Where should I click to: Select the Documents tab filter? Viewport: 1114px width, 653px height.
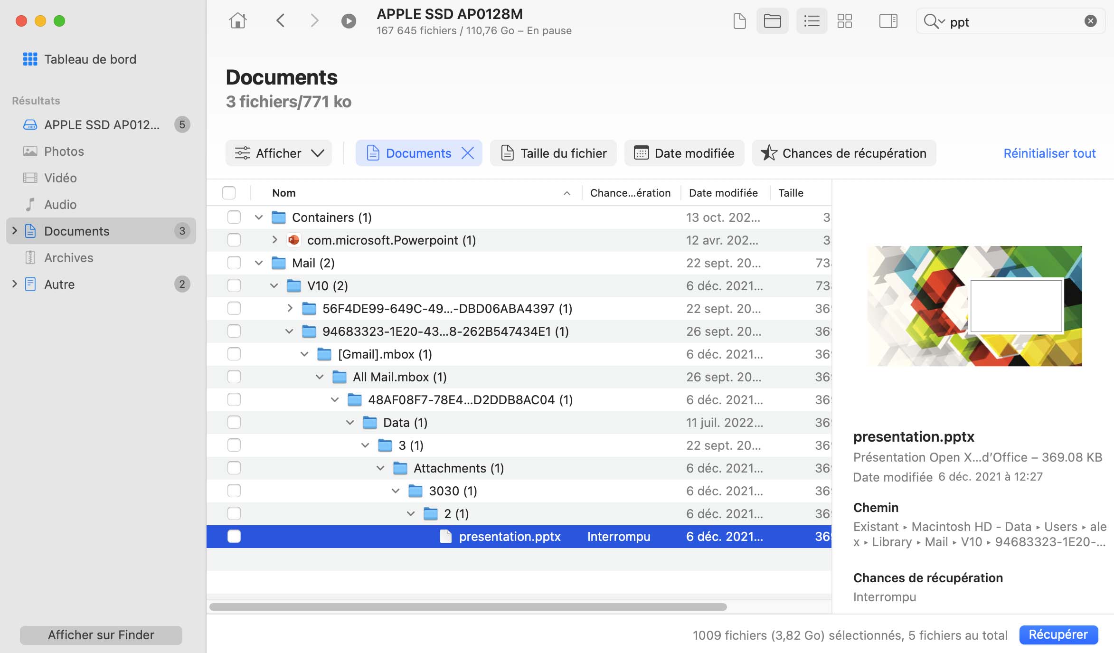418,153
